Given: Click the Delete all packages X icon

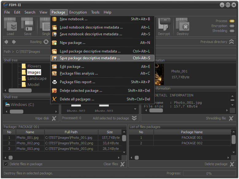Looking at the screenshot, I should coord(54,99).
